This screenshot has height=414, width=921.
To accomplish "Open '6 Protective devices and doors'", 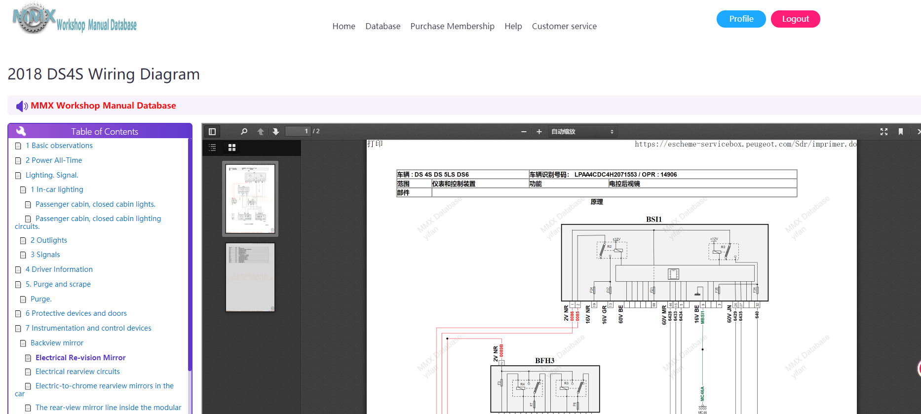I will click(x=76, y=313).
